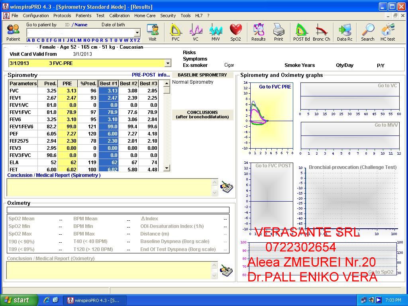This screenshot has height=306, width=408.
Task: Sort patients by ID link
Action: point(67,25)
